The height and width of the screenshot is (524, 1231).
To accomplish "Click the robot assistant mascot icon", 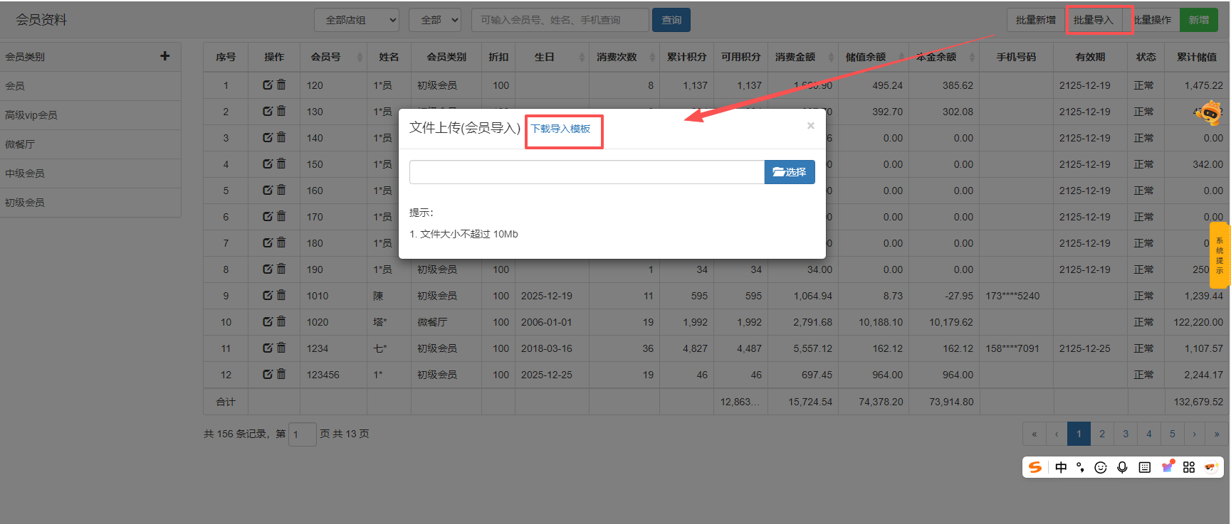I will click(x=1209, y=112).
